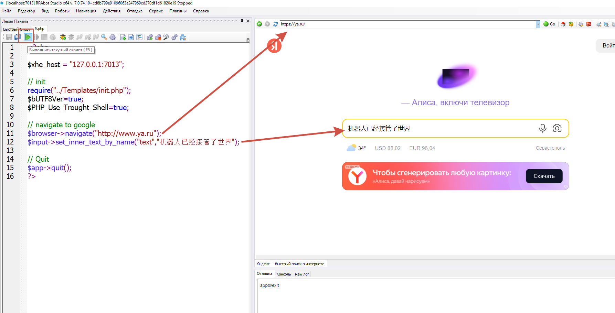Save script with gray floppy icon

[x=9, y=37]
